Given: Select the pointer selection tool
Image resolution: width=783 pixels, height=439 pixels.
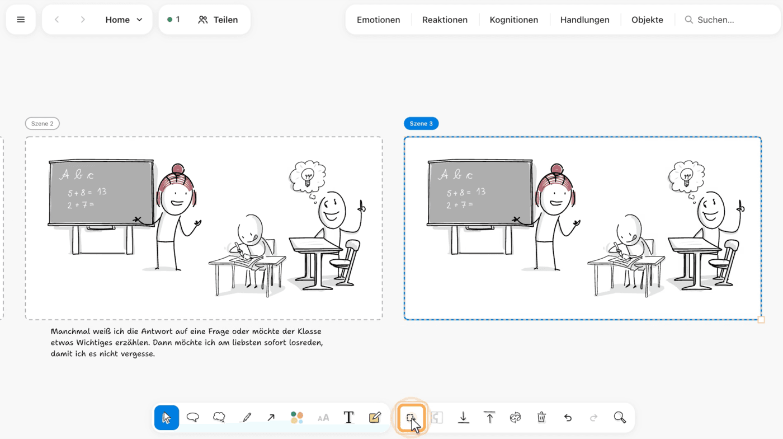Looking at the screenshot, I should coord(167,418).
